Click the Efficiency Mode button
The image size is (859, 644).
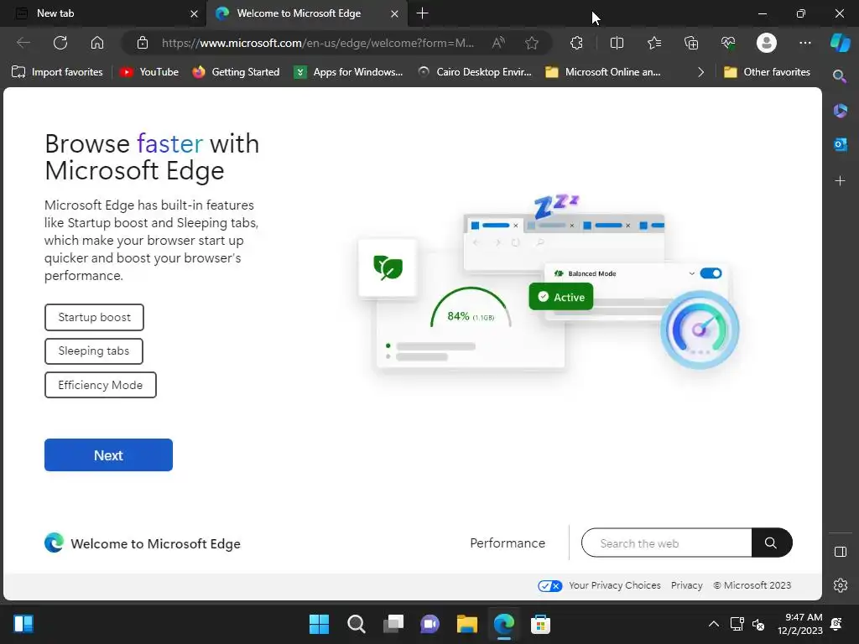(x=101, y=385)
